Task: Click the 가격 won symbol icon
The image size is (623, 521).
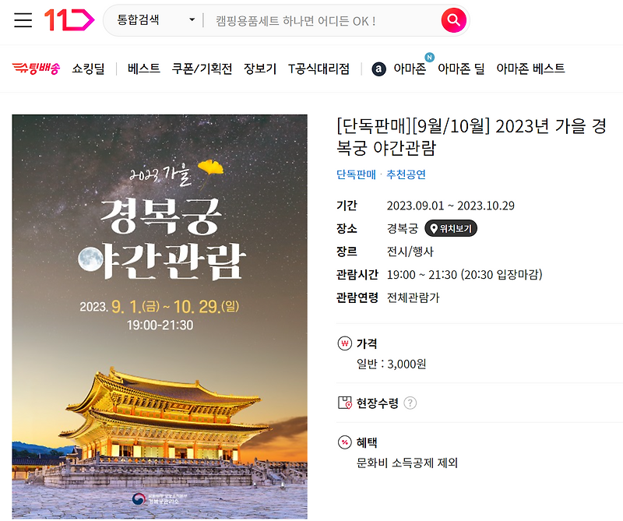Action: [344, 343]
